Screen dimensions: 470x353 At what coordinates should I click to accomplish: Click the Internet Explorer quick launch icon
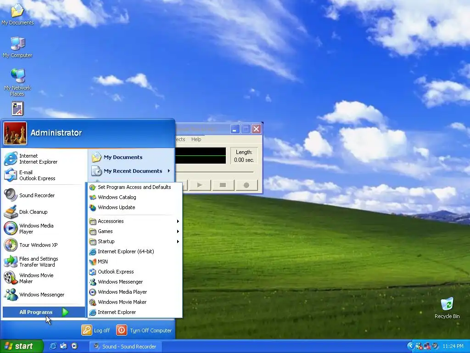(53, 346)
